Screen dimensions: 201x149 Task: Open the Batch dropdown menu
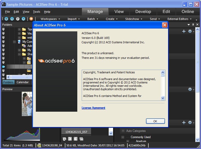93,19
